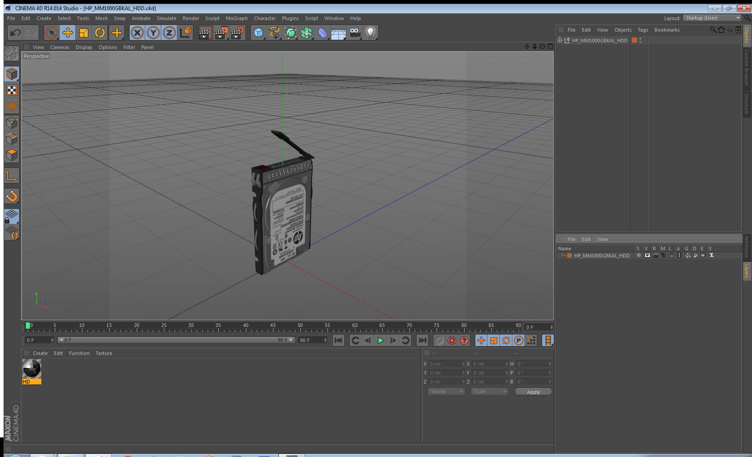Switch to Edges mode

(x=12, y=139)
